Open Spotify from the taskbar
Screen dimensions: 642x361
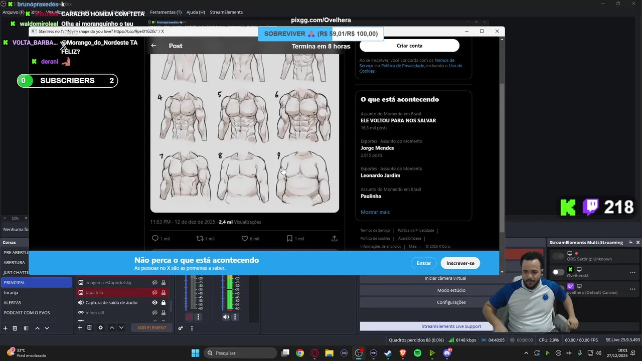click(x=417, y=353)
